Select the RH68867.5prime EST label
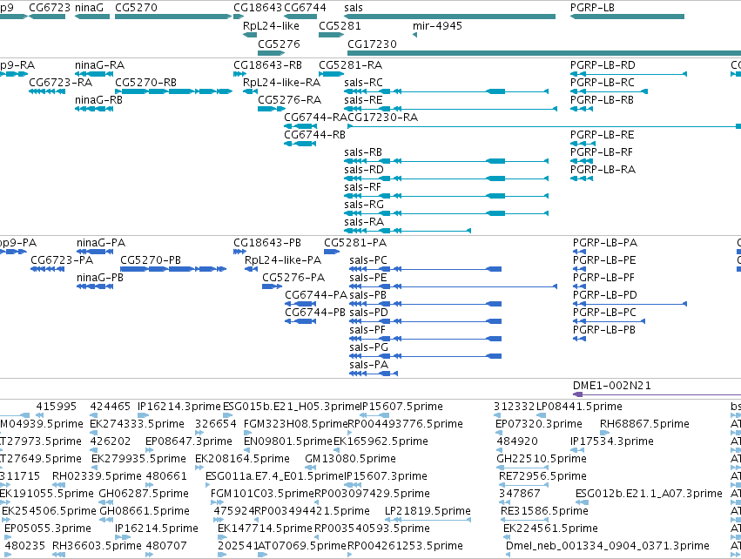The width and height of the screenshot is (741, 559). point(644,424)
